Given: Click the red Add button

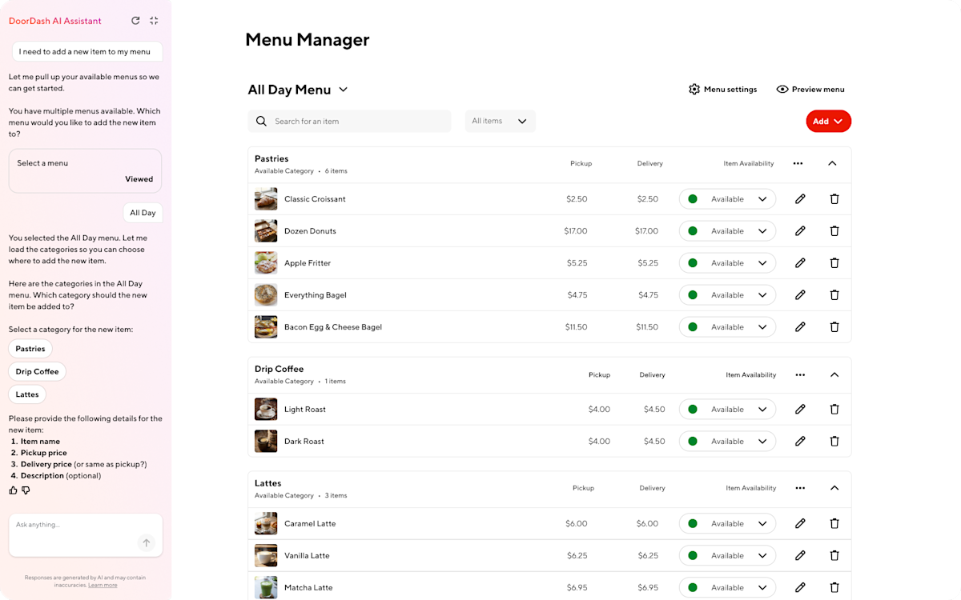Looking at the screenshot, I should click(828, 121).
